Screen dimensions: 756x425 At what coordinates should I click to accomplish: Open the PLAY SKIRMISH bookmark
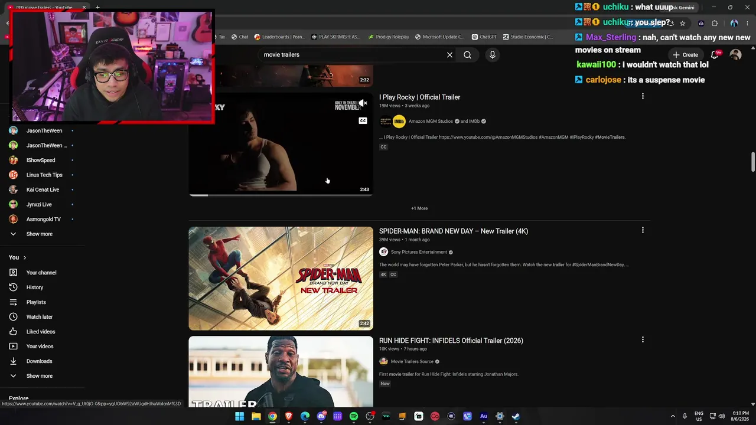[335, 37]
